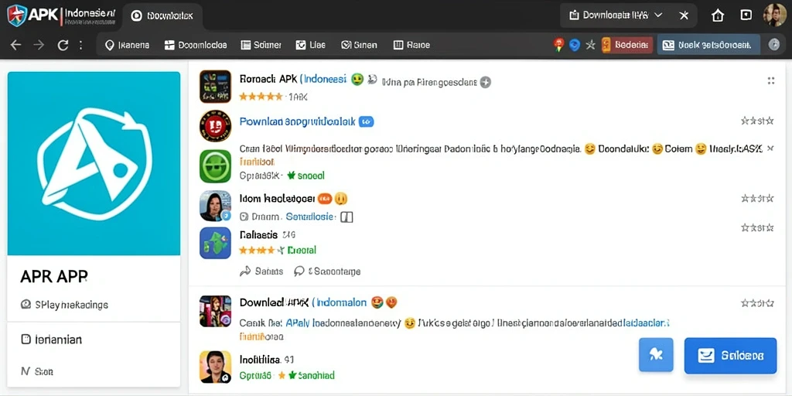792x396 pixels.
Task: Open the user profile avatar
Action: pyautogui.click(x=774, y=15)
